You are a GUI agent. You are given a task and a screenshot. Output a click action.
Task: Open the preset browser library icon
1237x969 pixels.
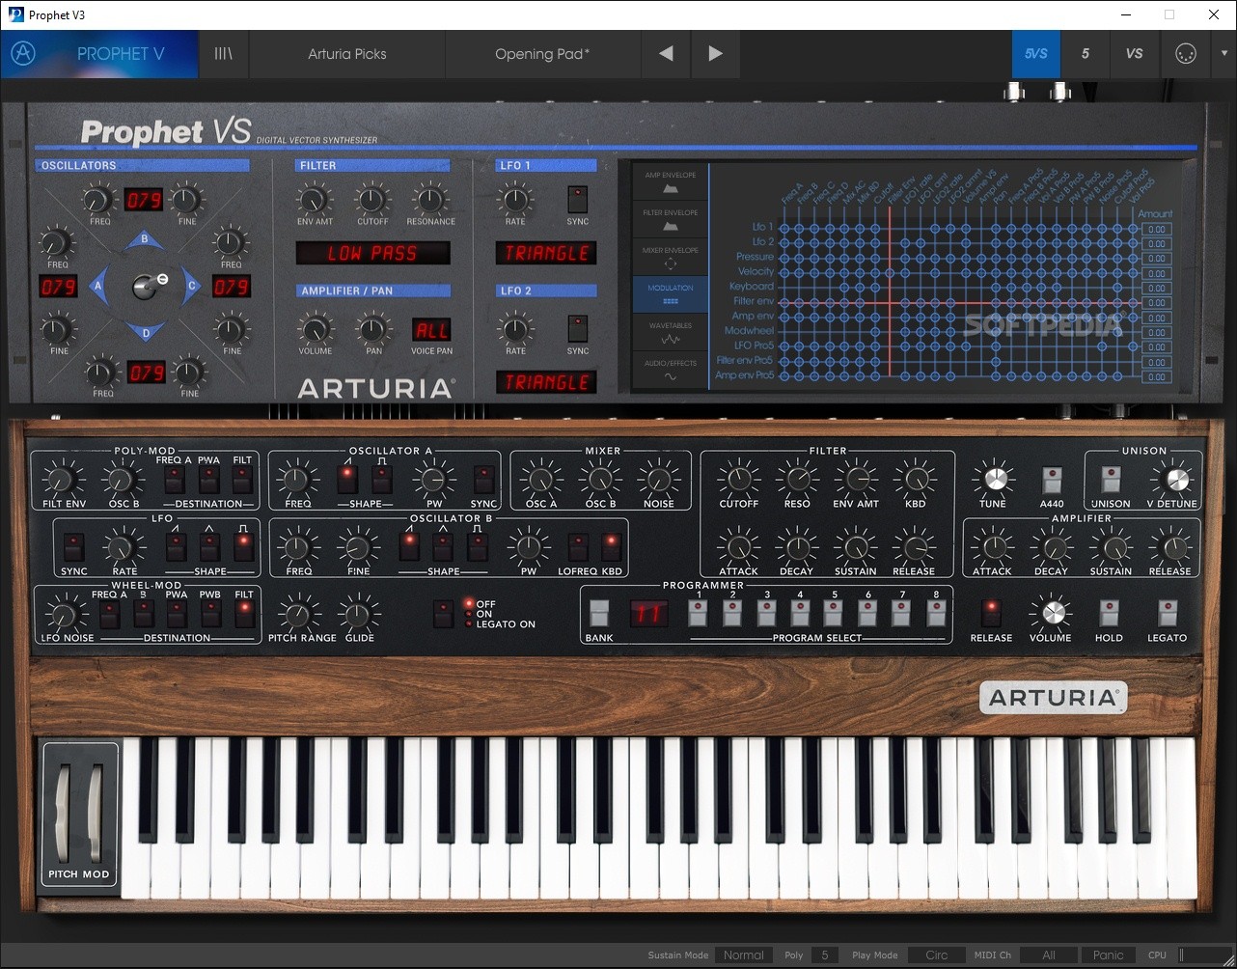tap(224, 54)
